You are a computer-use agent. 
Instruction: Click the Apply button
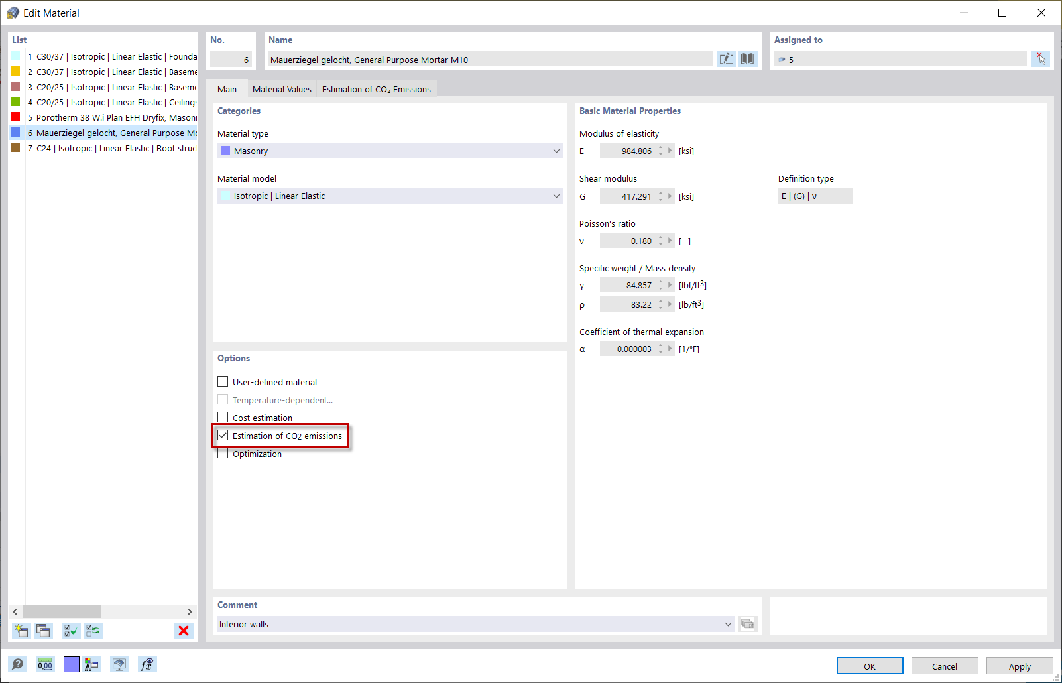pyautogui.click(x=1020, y=666)
